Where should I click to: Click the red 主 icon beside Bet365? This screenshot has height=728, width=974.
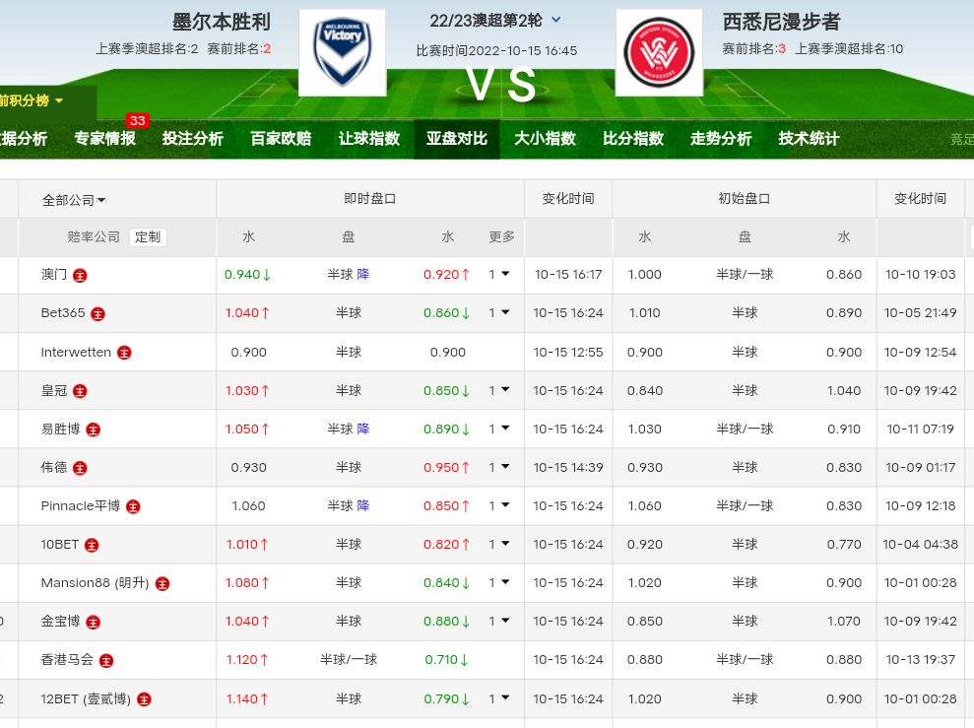tap(97, 313)
